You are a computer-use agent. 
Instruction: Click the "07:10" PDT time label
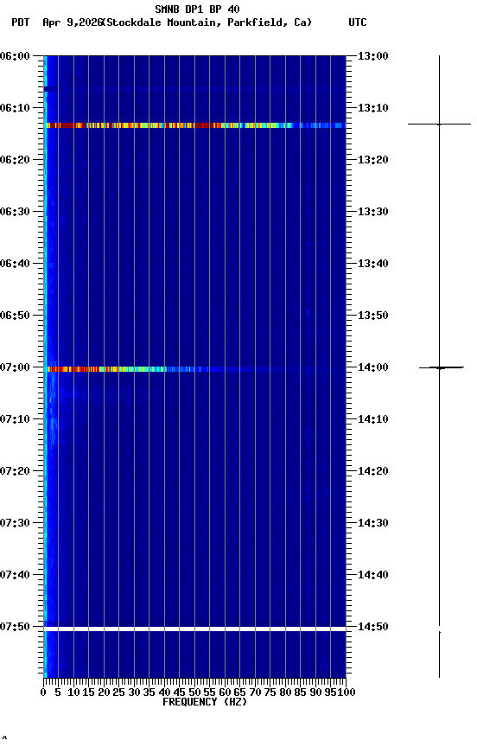[15, 419]
